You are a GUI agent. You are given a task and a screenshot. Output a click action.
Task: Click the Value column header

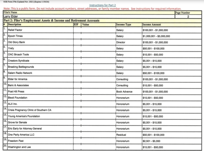pyautogui.click(x=98, y=24)
